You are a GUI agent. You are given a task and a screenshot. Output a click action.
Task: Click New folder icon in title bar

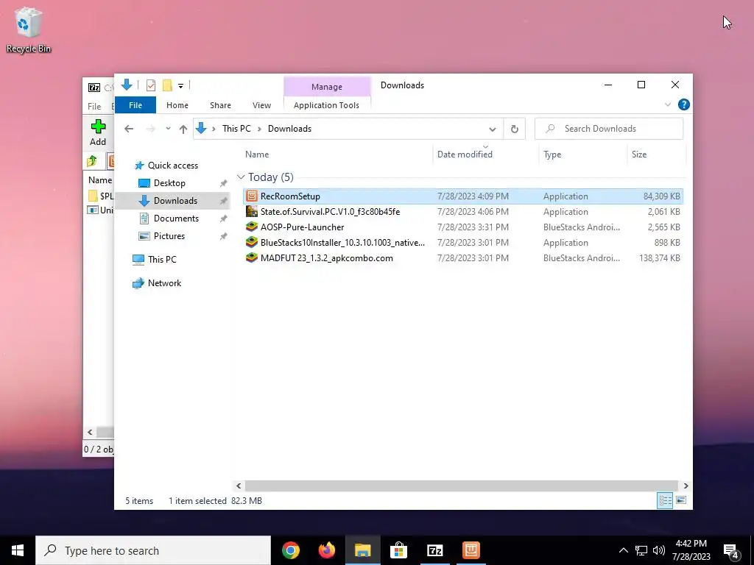(x=167, y=85)
